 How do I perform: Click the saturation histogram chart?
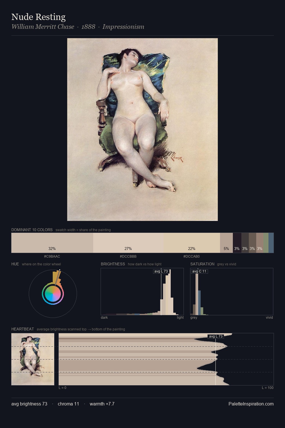coord(232,292)
